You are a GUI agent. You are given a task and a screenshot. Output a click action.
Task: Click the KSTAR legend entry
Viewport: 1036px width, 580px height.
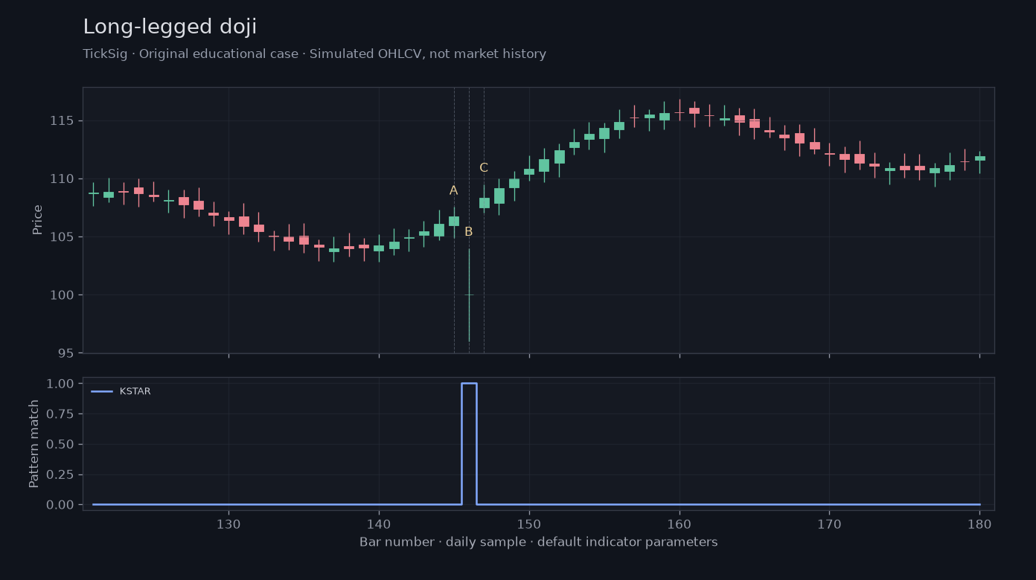coord(121,391)
